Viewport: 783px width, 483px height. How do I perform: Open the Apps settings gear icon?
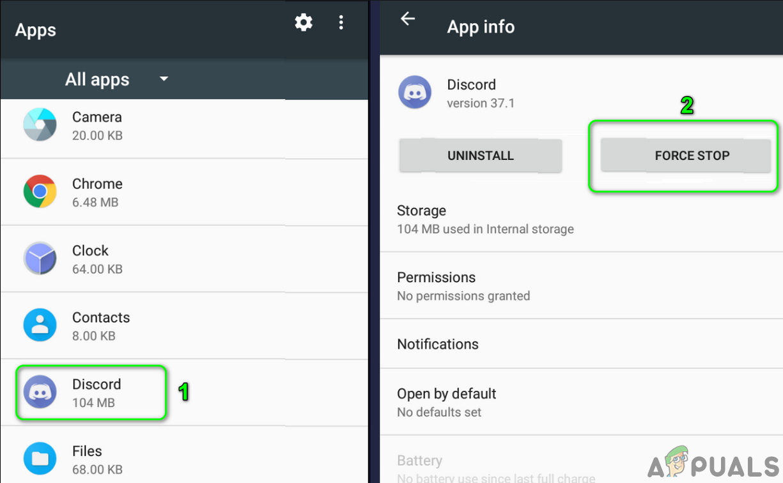pyautogui.click(x=304, y=23)
